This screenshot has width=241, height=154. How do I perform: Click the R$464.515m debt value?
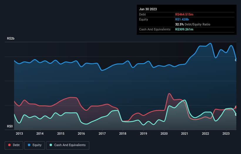coord(184,14)
